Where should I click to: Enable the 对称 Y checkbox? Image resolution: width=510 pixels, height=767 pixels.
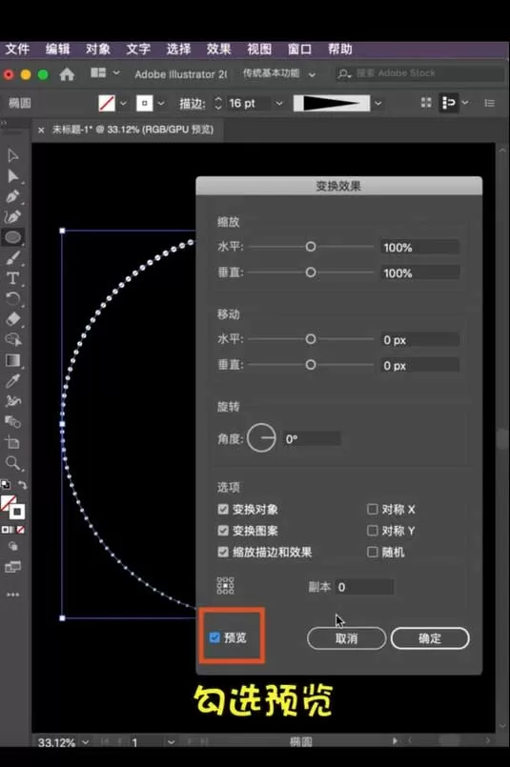pos(373,531)
